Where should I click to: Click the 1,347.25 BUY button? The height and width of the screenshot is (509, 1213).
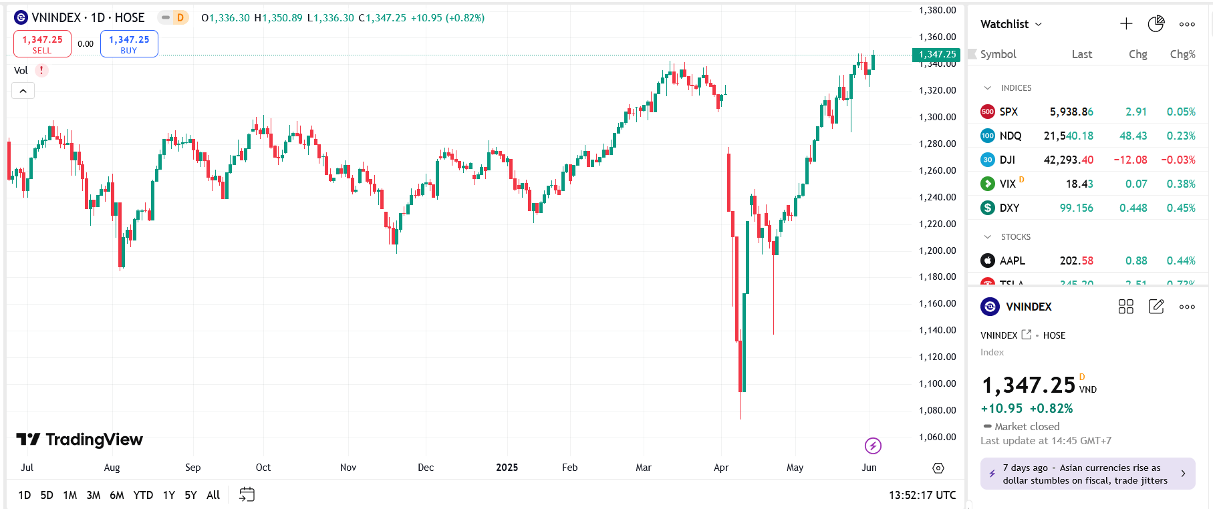129,44
